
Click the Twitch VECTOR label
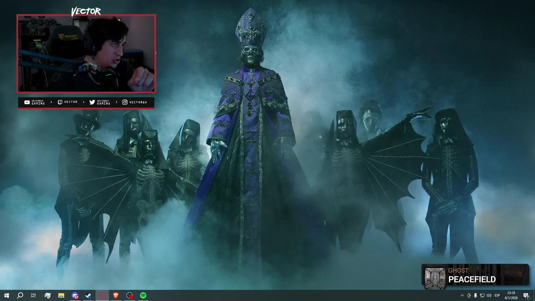pos(68,102)
